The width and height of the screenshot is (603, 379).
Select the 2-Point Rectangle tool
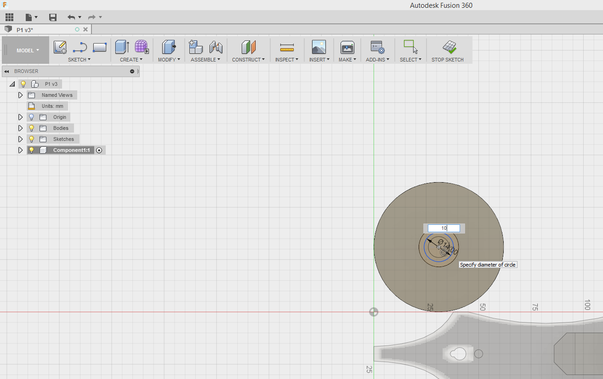pos(100,47)
